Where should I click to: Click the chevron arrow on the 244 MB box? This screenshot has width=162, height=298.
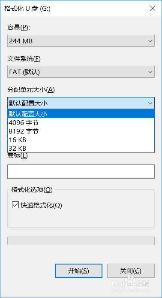coord(150,41)
